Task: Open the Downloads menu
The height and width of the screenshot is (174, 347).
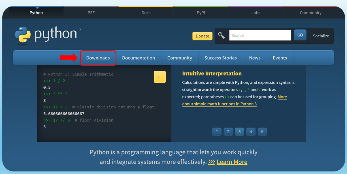Action: [98, 58]
